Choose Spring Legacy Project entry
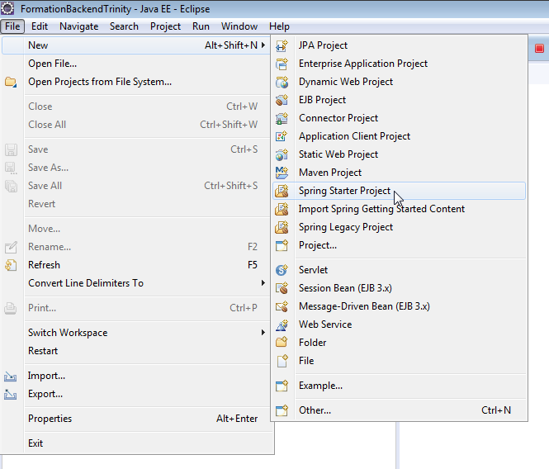Image resolution: width=549 pixels, height=469 pixels. 399,227
